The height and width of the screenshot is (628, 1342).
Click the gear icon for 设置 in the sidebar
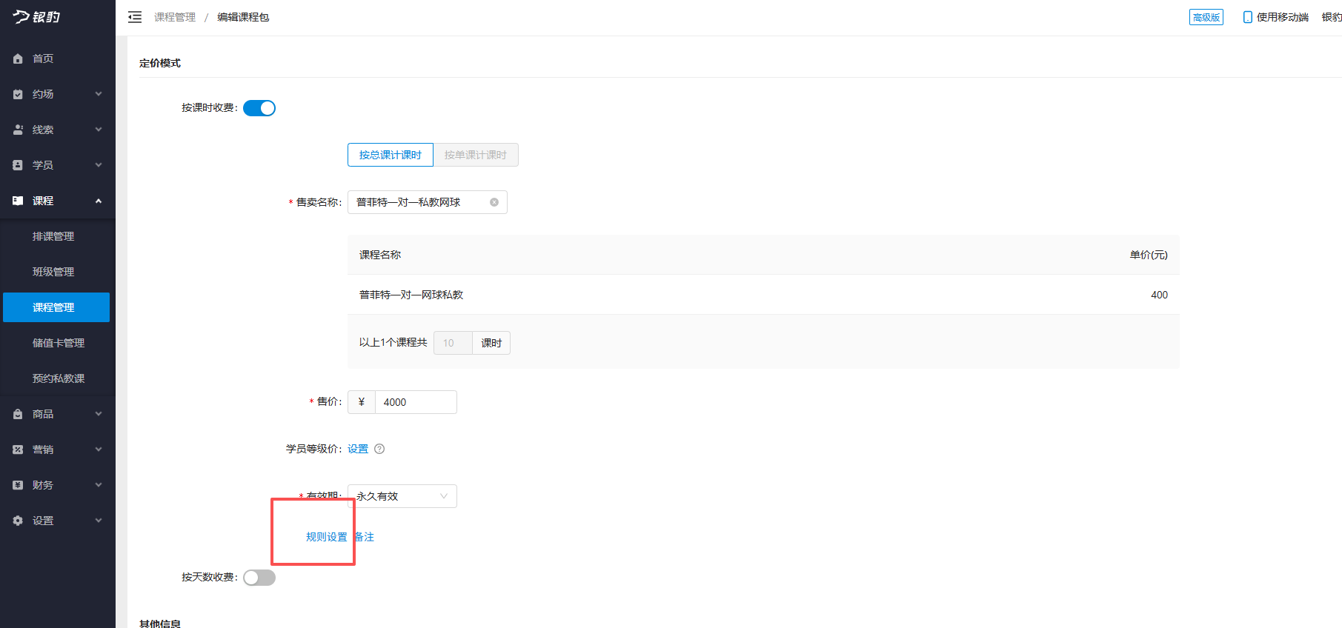(x=18, y=521)
